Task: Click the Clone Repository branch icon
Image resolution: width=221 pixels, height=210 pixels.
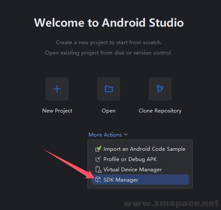Action: [160, 89]
